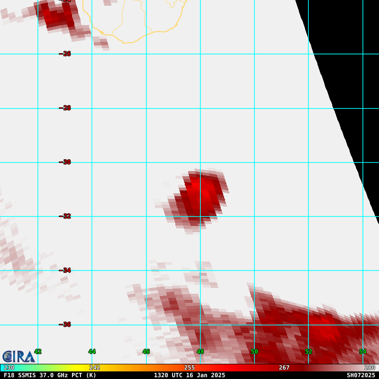
Task: Click the CIRA logo in the corner
Action: (x=18, y=356)
